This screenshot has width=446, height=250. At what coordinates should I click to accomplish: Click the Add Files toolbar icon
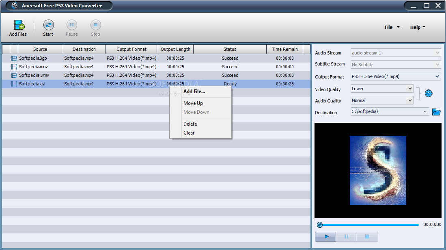click(19, 25)
